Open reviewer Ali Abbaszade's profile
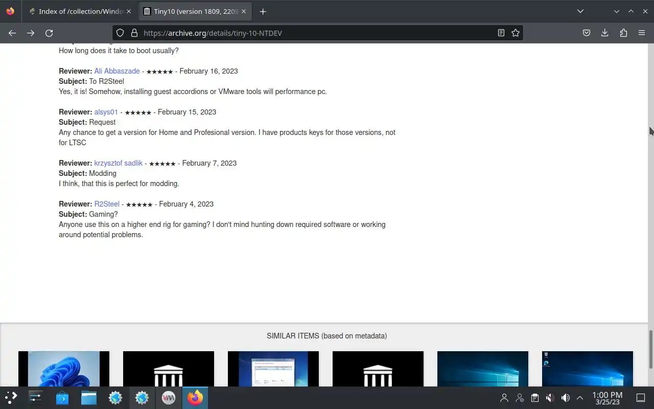The width and height of the screenshot is (654, 409). [117, 71]
